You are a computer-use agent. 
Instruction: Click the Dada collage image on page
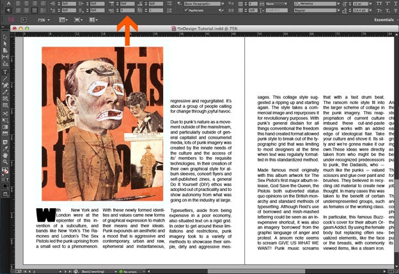[102, 124]
